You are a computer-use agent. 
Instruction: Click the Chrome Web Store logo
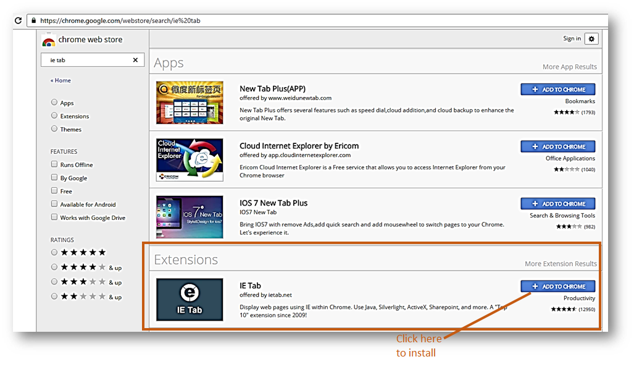49,40
